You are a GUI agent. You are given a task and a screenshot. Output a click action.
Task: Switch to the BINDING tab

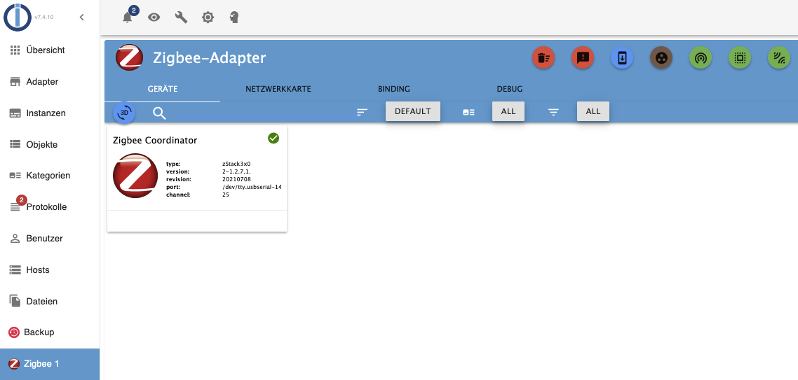tap(394, 89)
